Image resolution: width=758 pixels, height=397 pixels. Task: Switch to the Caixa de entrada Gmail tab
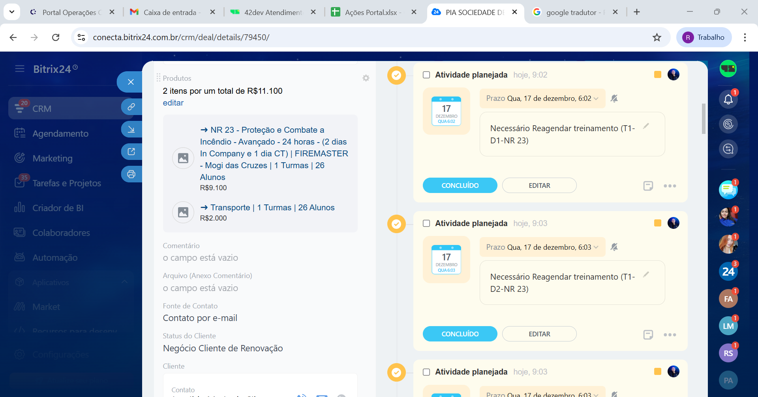click(170, 12)
